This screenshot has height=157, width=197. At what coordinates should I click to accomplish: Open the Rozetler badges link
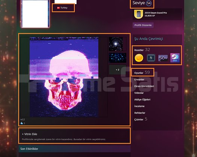click(x=139, y=50)
